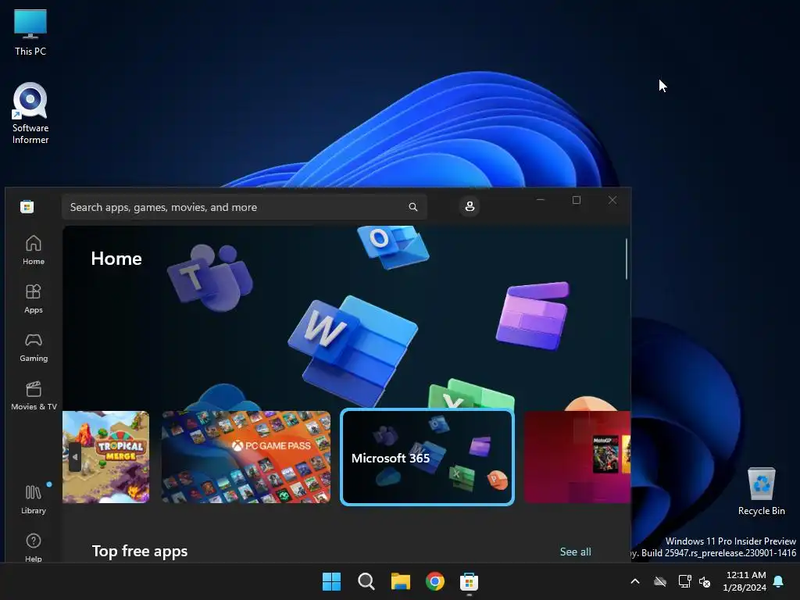Click Microsoft Store taskbar icon
Screen dimensions: 800x600
tap(469, 581)
